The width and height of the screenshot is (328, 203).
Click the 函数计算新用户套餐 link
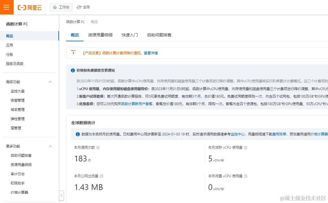[x=137, y=104]
